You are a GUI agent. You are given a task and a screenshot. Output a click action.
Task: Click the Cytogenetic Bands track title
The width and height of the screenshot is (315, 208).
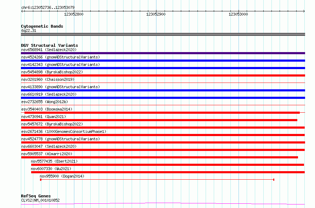click(x=42, y=26)
